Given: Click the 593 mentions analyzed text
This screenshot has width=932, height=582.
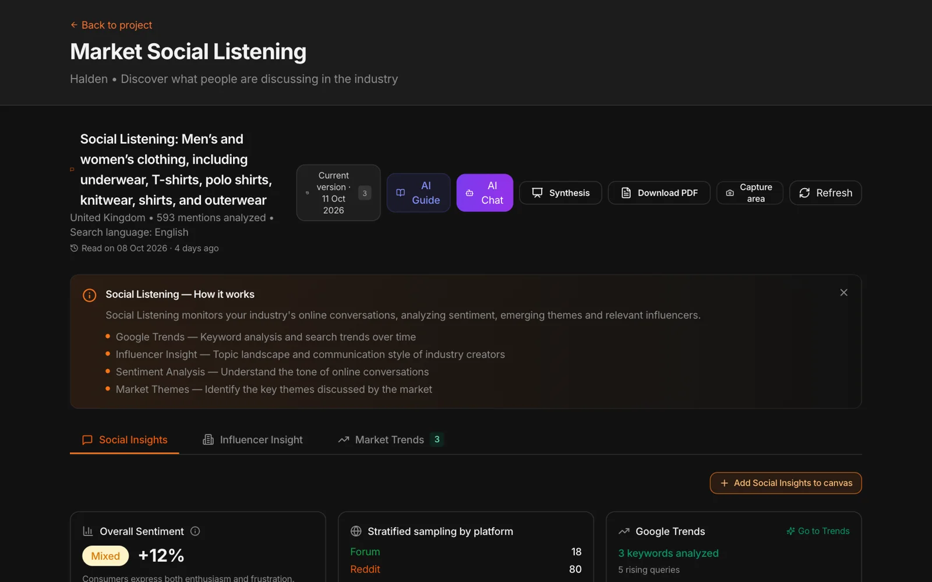Looking at the screenshot, I should tap(211, 218).
